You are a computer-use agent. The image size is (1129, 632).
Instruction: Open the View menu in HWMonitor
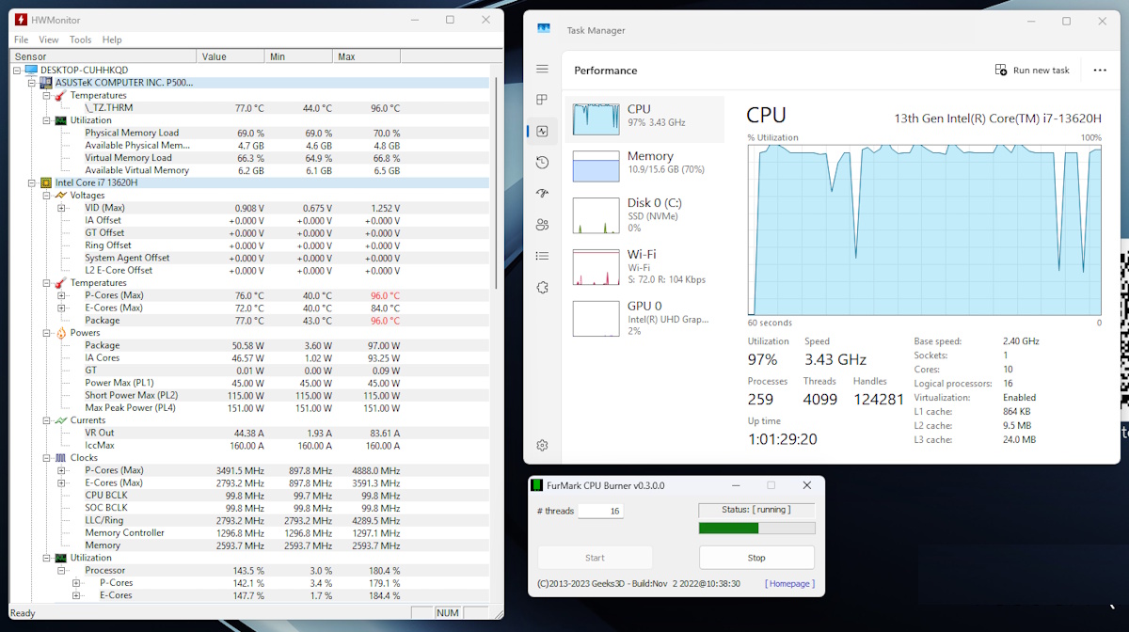click(x=48, y=39)
